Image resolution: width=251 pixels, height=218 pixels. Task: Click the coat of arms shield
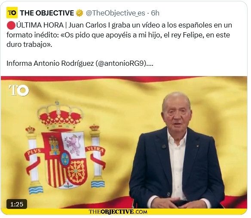point(64,159)
